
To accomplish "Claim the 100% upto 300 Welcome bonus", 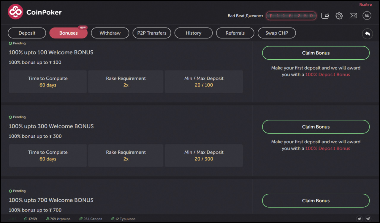I will pyautogui.click(x=316, y=127).
